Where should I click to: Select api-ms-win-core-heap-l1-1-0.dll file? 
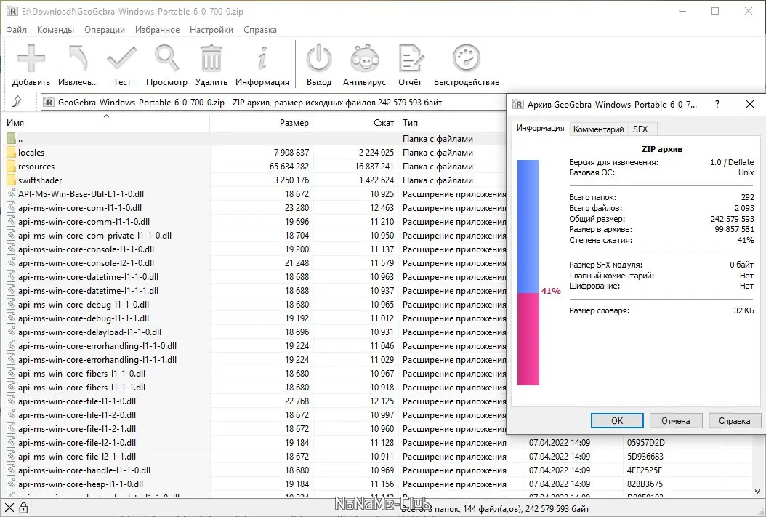[x=81, y=484]
